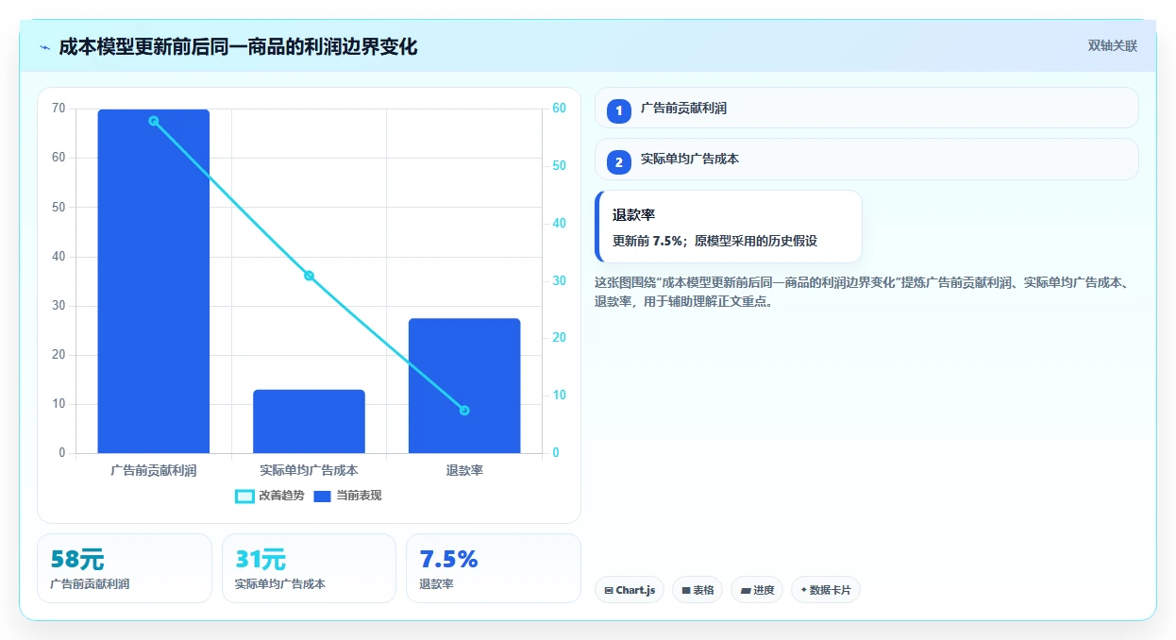Click the 表格 tag

pyautogui.click(x=697, y=590)
